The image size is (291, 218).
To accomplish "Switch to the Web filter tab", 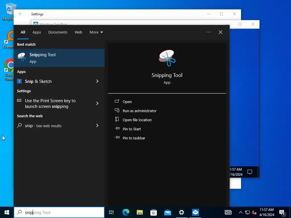I will point(78,32).
